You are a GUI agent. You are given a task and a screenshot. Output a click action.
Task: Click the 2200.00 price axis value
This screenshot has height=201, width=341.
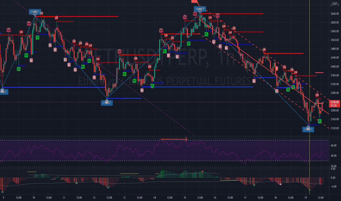pos(334,110)
